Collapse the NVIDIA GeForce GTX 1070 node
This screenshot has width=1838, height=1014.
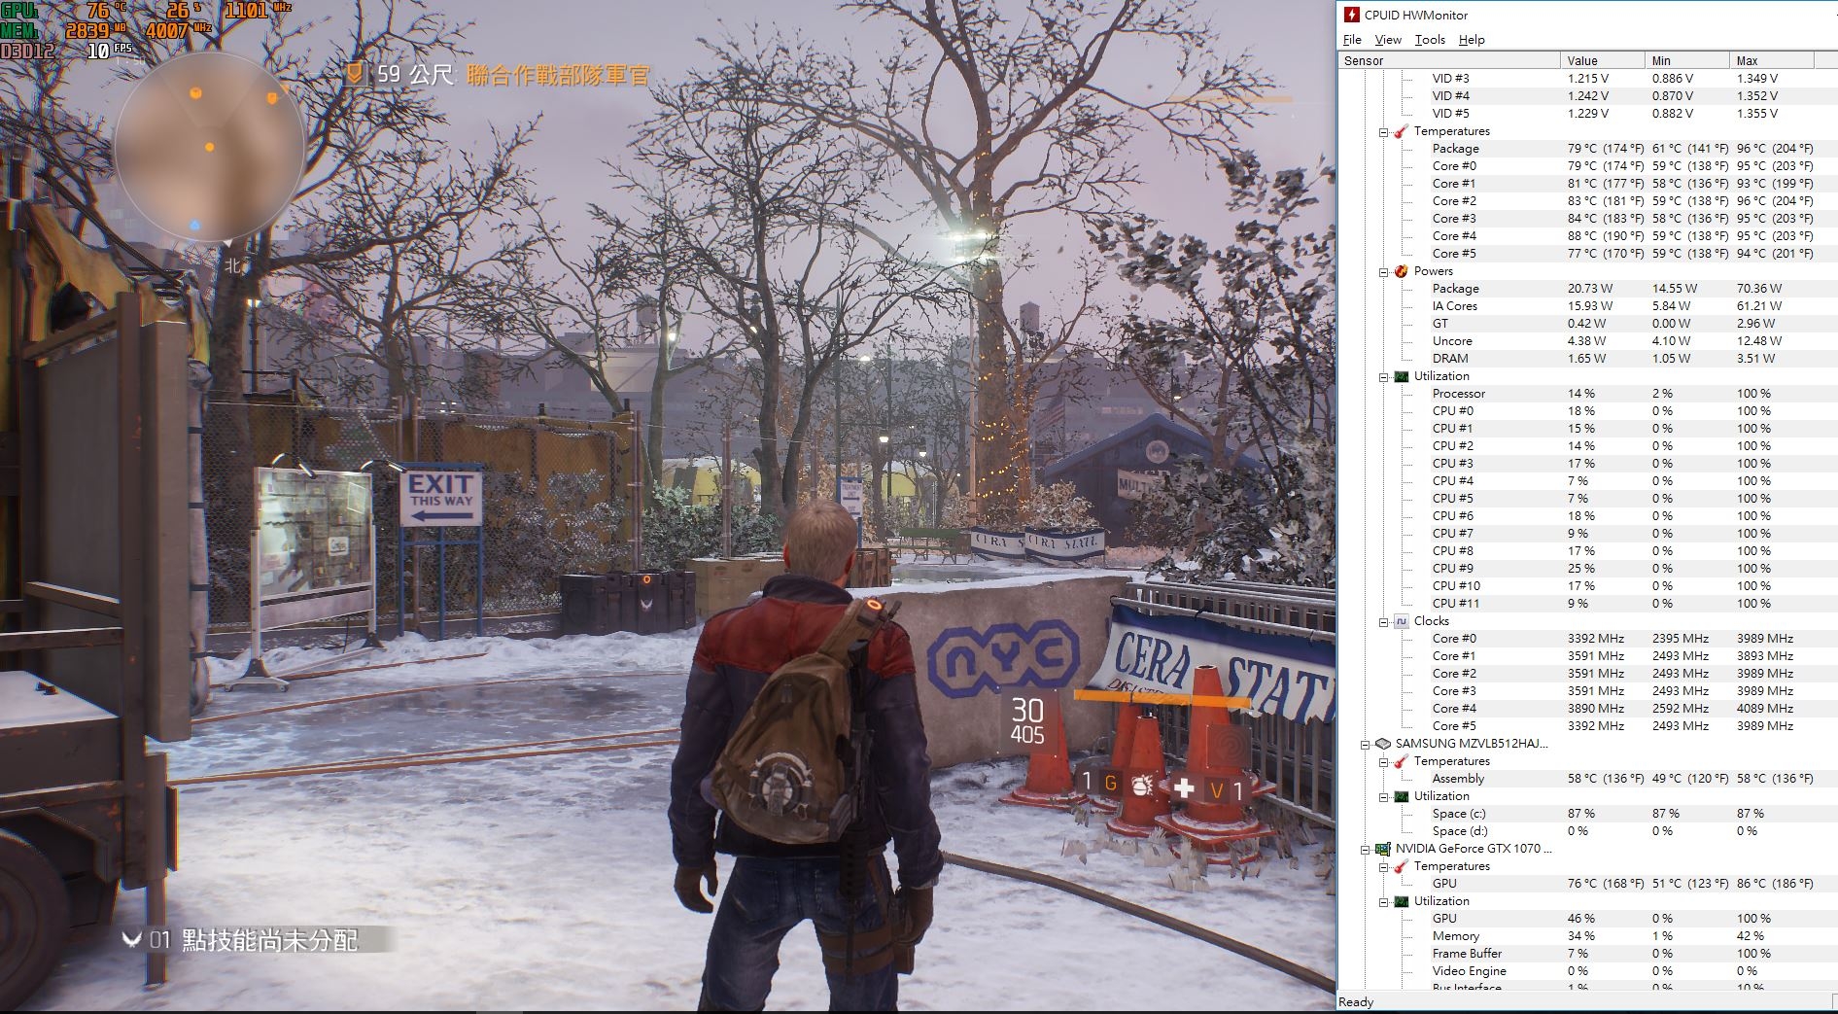1366,850
